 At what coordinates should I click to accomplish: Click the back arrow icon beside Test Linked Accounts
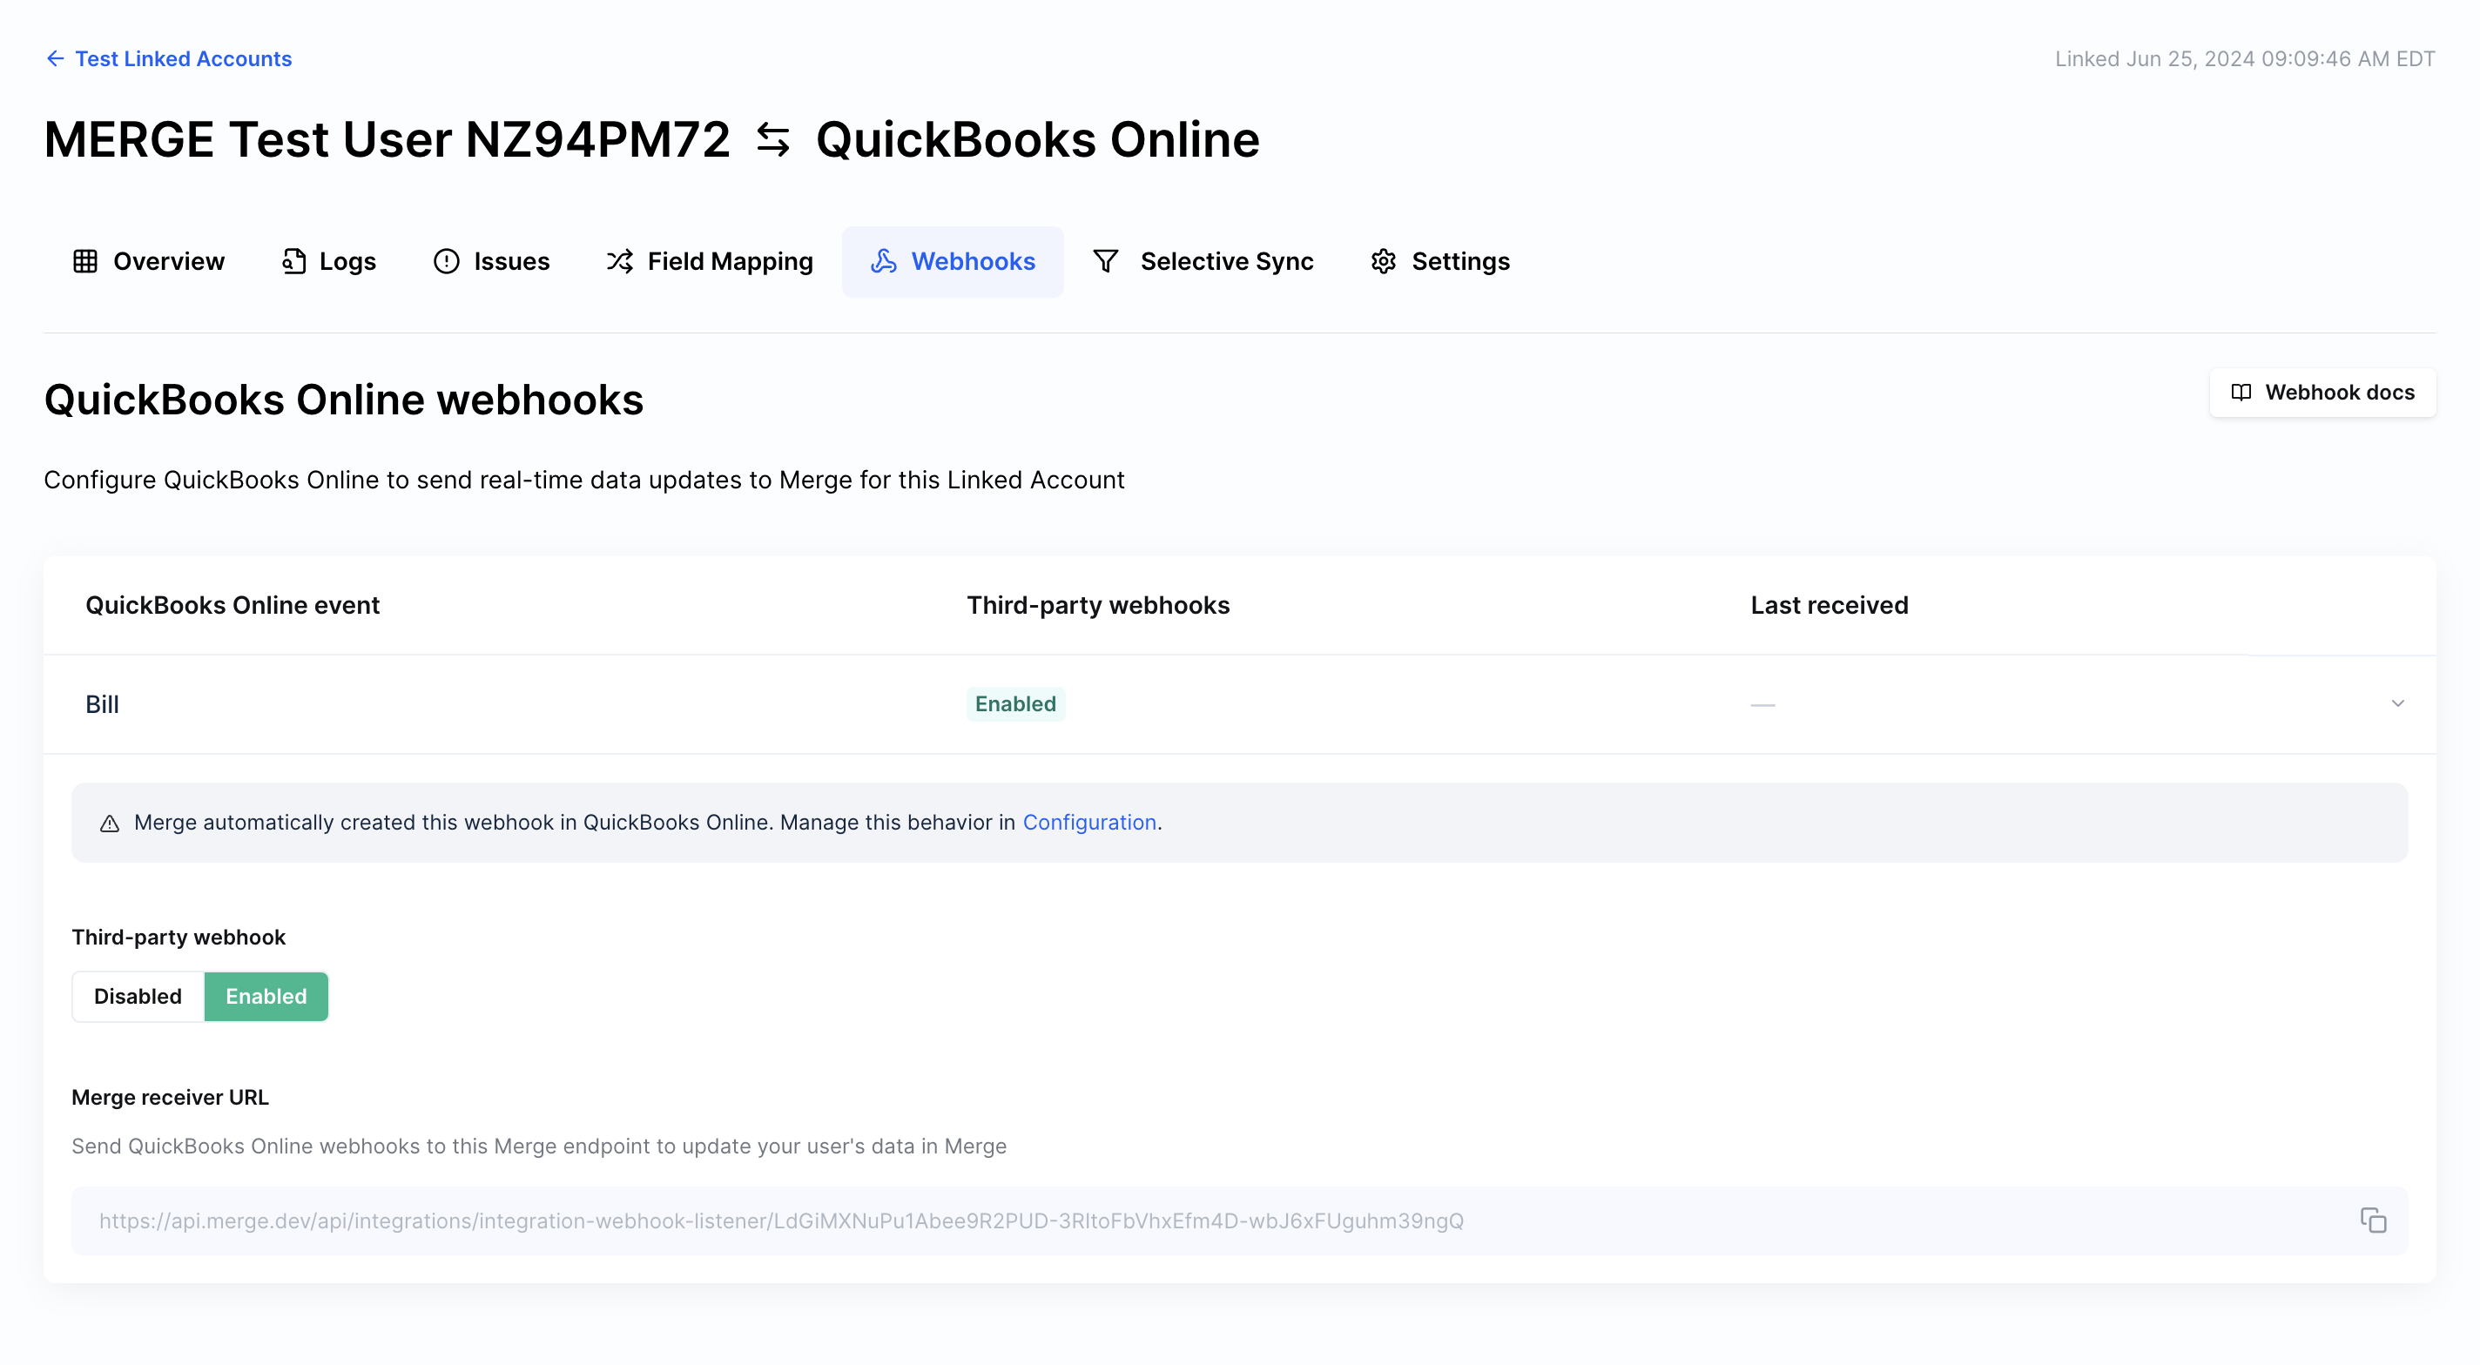point(55,58)
